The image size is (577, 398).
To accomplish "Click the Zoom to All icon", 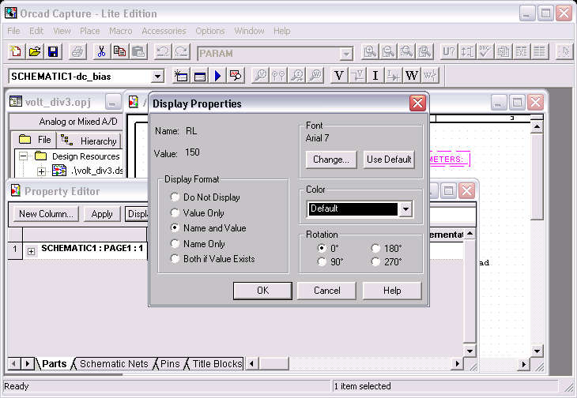I will [425, 52].
